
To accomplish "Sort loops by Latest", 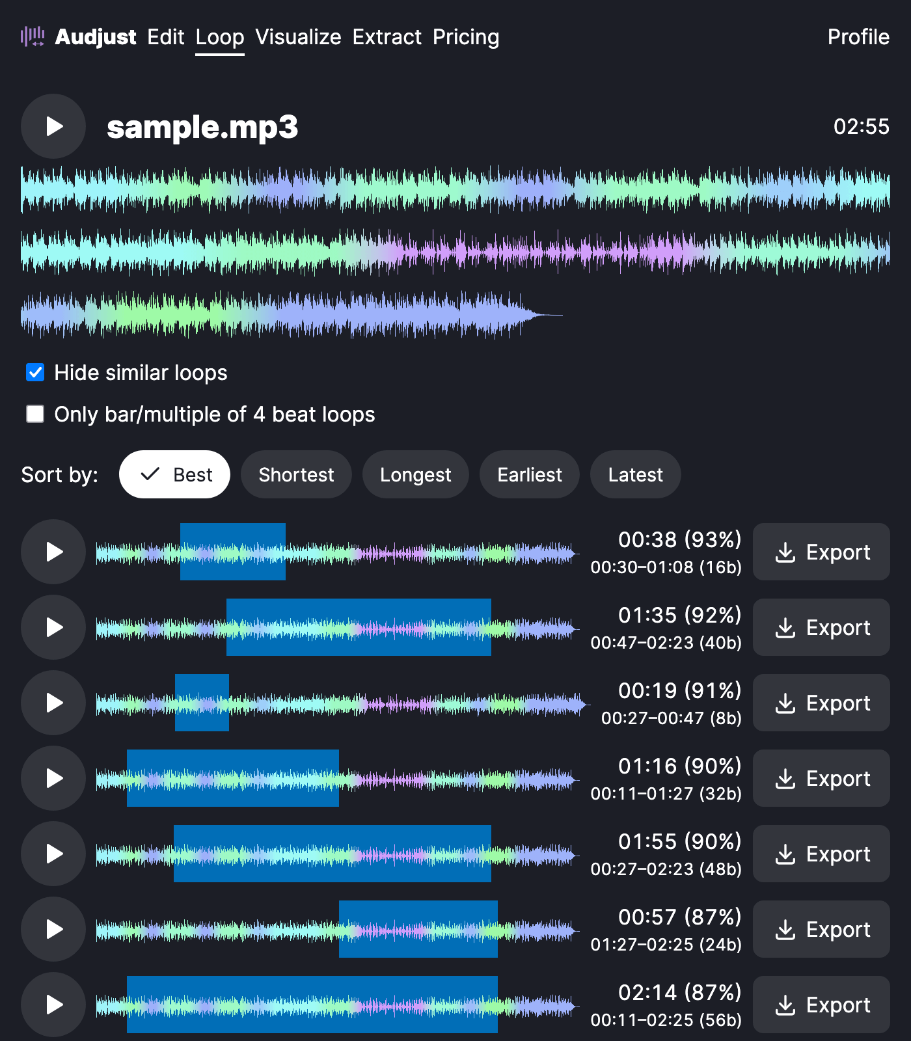I will tap(636, 474).
